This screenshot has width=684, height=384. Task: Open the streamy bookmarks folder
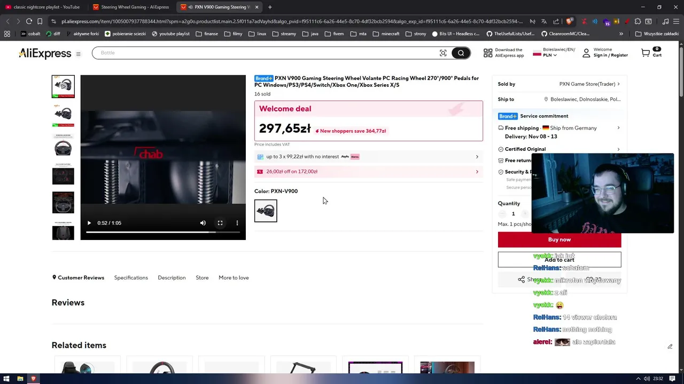[x=284, y=34]
